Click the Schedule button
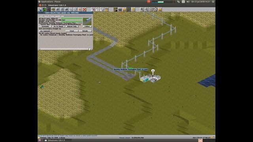Image resolution: width=253 pixels, height=142 pixels. click(x=45, y=26)
